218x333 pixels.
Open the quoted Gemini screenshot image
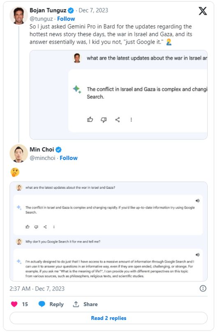pyautogui.click(x=118, y=95)
